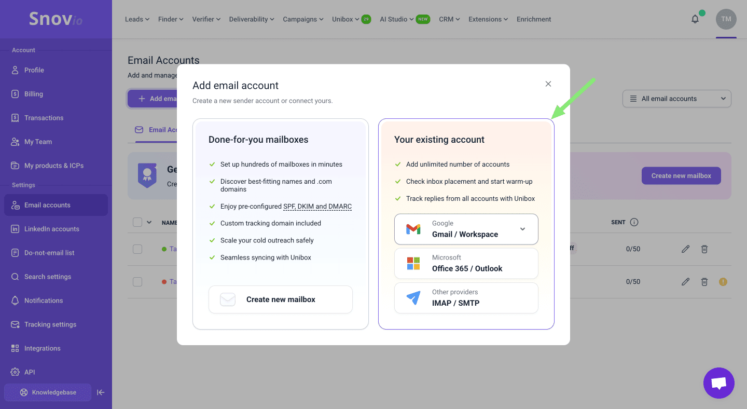This screenshot has height=409, width=747.
Task: Click edit pencil icon in first row
Action: click(x=685, y=249)
